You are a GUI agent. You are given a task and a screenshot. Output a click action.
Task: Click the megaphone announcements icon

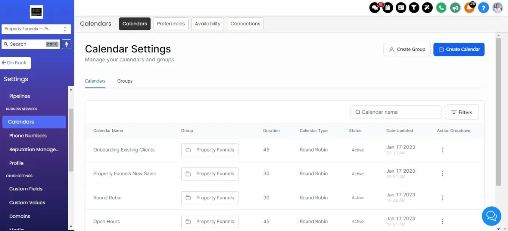point(455,8)
